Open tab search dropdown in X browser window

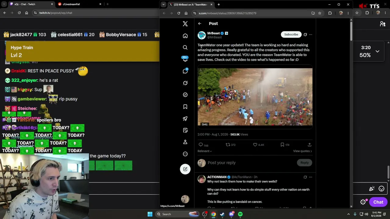(164, 5)
